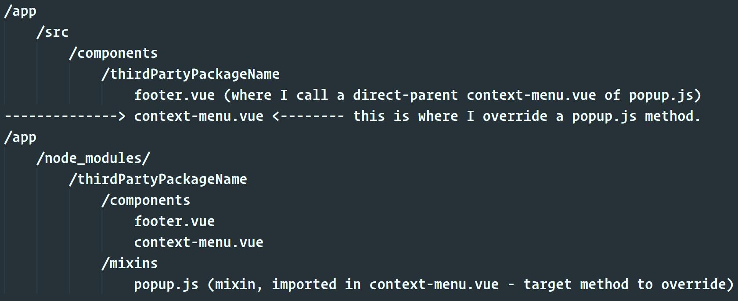The image size is (738, 301).
Task: Click the /mixins folder entry
Action: coord(130,264)
